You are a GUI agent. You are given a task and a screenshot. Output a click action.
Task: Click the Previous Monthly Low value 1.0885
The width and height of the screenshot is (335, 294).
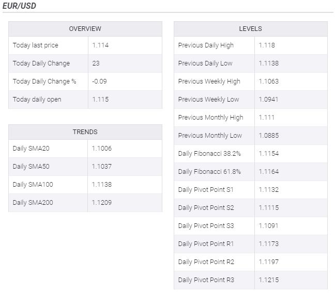coord(269,136)
